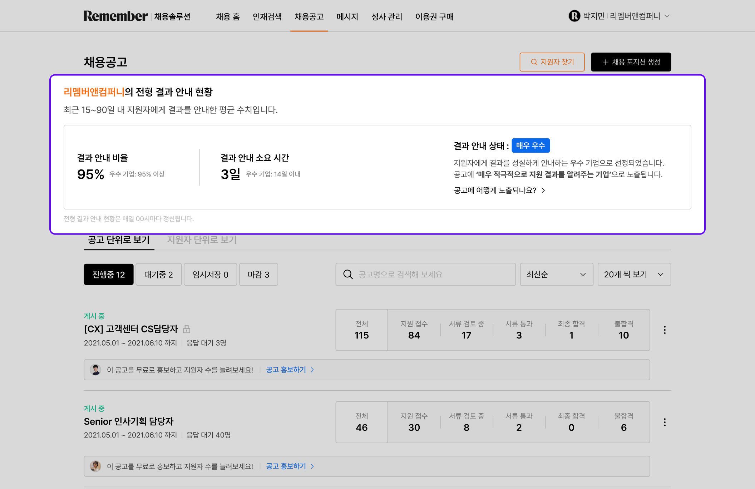
Task: Click 최종 합격 0 count
Action: click(571, 422)
